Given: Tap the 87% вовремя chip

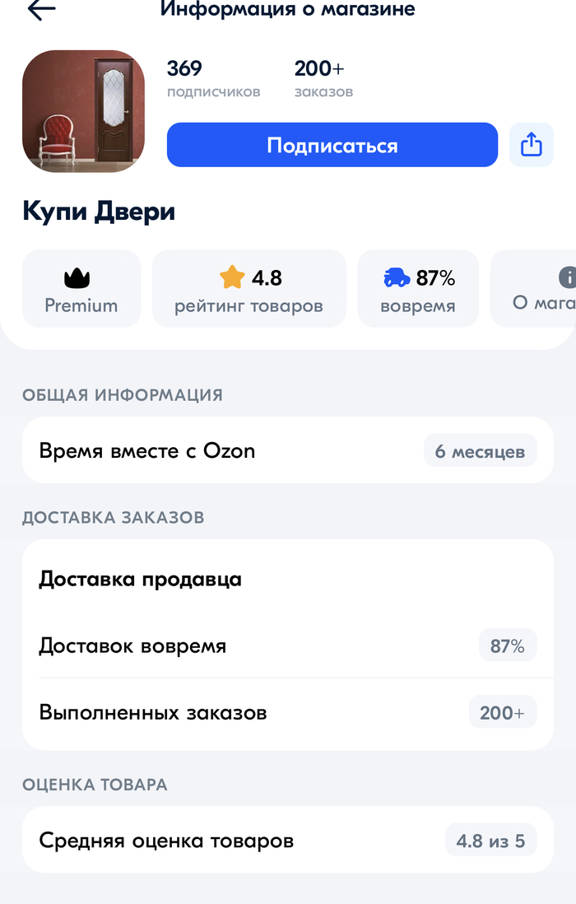Looking at the screenshot, I should coord(418,288).
